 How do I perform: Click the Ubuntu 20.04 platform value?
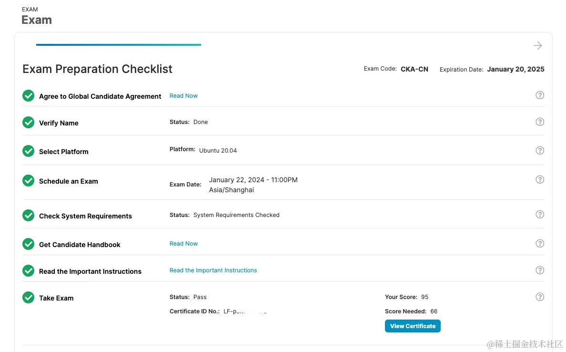218,150
